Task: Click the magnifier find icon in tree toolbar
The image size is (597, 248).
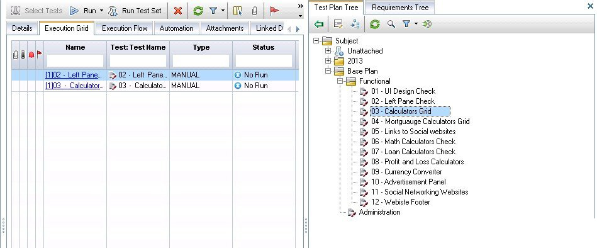Action: click(391, 25)
